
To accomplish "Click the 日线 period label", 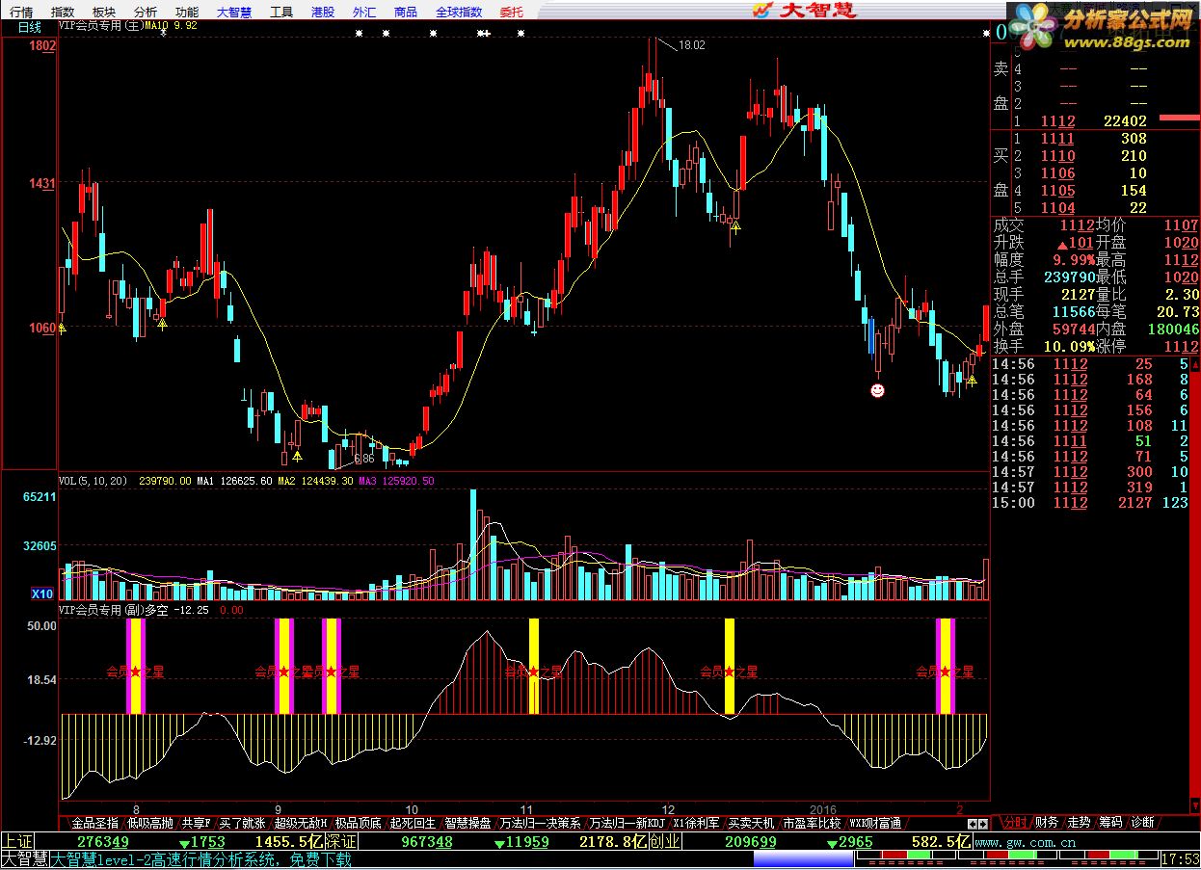I will click(x=29, y=27).
